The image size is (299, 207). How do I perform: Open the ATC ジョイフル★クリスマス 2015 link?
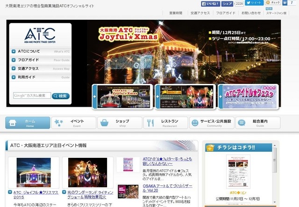click(36, 195)
